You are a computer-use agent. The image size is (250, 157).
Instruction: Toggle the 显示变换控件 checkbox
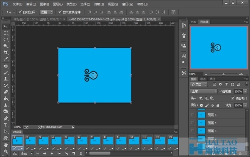[x=60, y=12]
